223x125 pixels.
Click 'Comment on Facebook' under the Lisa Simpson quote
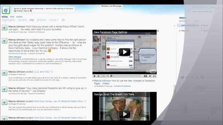pyautogui.click(x=36, y=93)
